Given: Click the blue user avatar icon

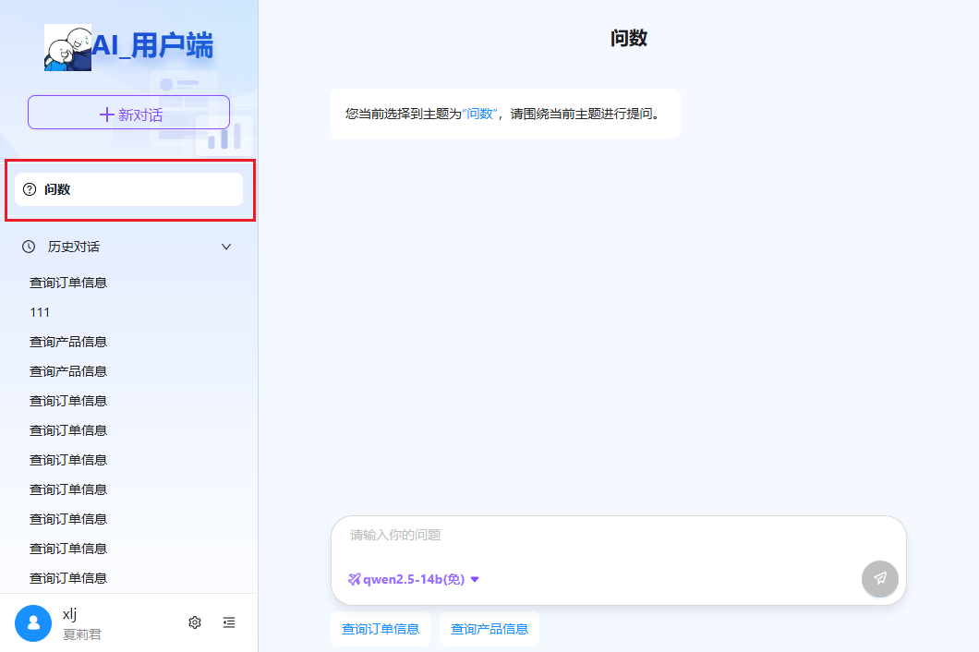Looking at the screenshot, I should 33,623.
